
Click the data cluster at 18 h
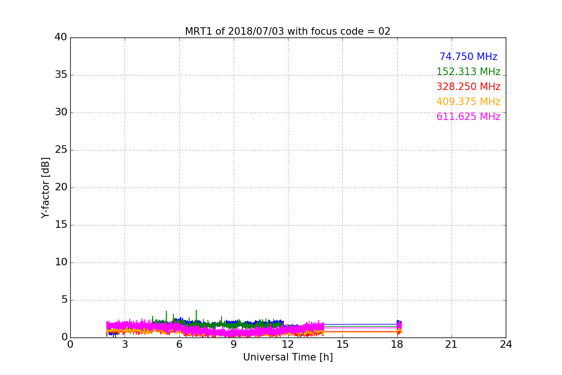pos(399,327)
